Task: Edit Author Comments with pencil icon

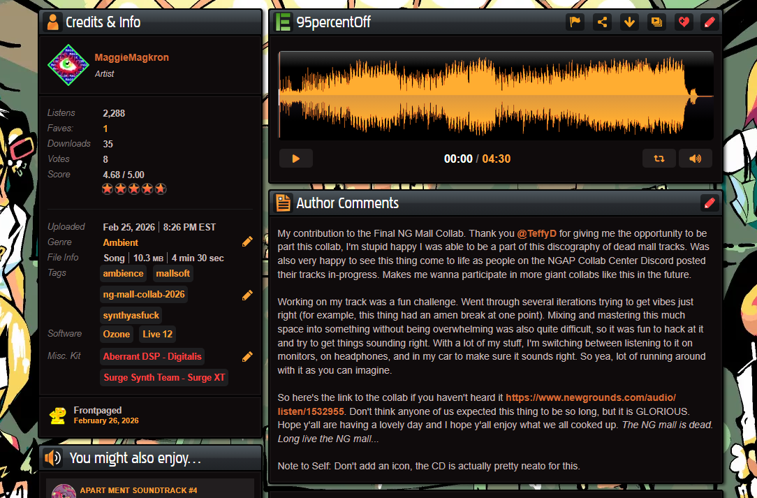Action: click(710, 203)
